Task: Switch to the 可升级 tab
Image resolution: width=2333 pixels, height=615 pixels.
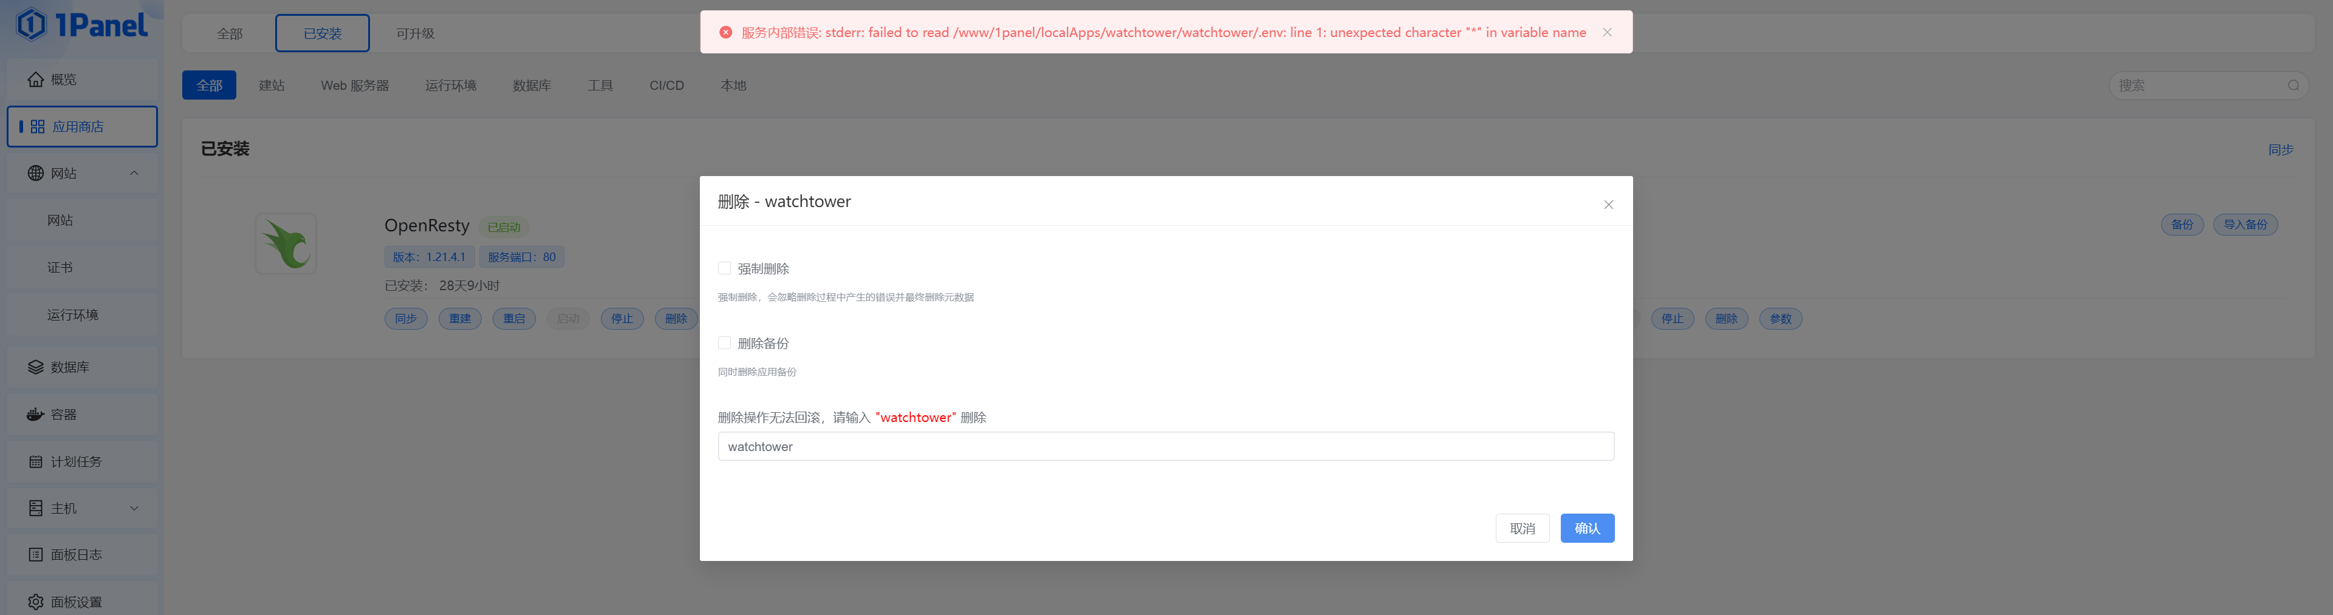Action: pyautogui.click(x=415, y=33)
